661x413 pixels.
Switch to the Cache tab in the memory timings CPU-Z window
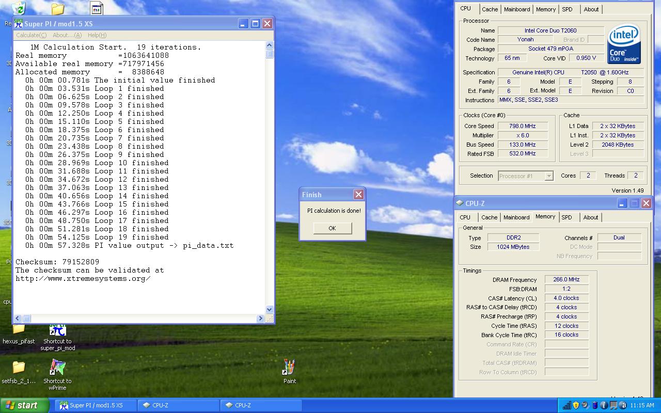point(490,217)
